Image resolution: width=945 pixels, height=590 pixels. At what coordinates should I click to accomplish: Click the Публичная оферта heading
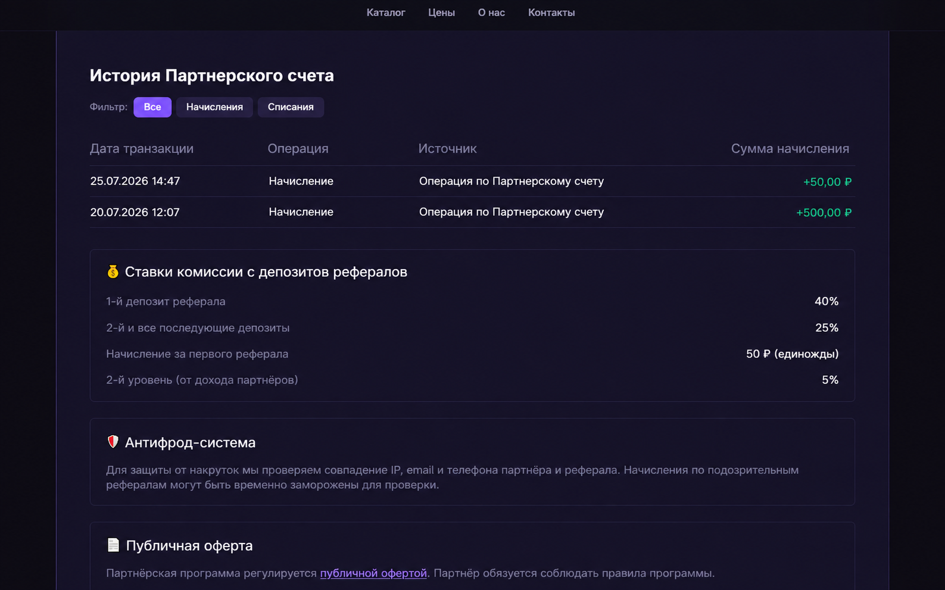click(189, 545)
